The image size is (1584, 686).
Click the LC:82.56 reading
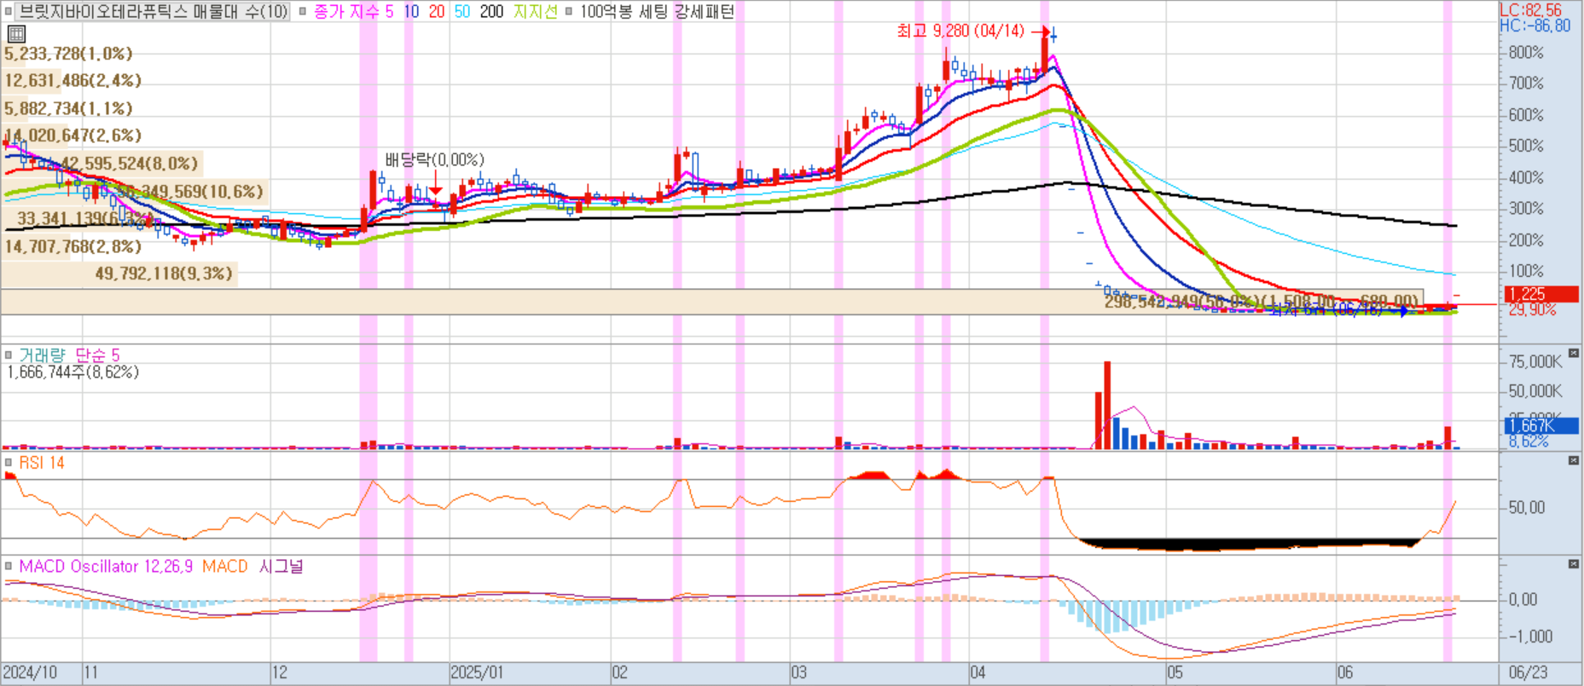point(1531,10)
